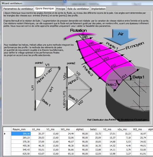
Task: Select the cell with radius 200,16
Action: [21, 134]
